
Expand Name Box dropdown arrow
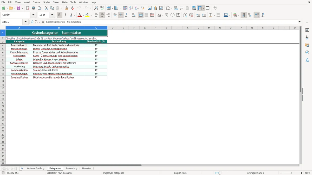click(25, 22)
